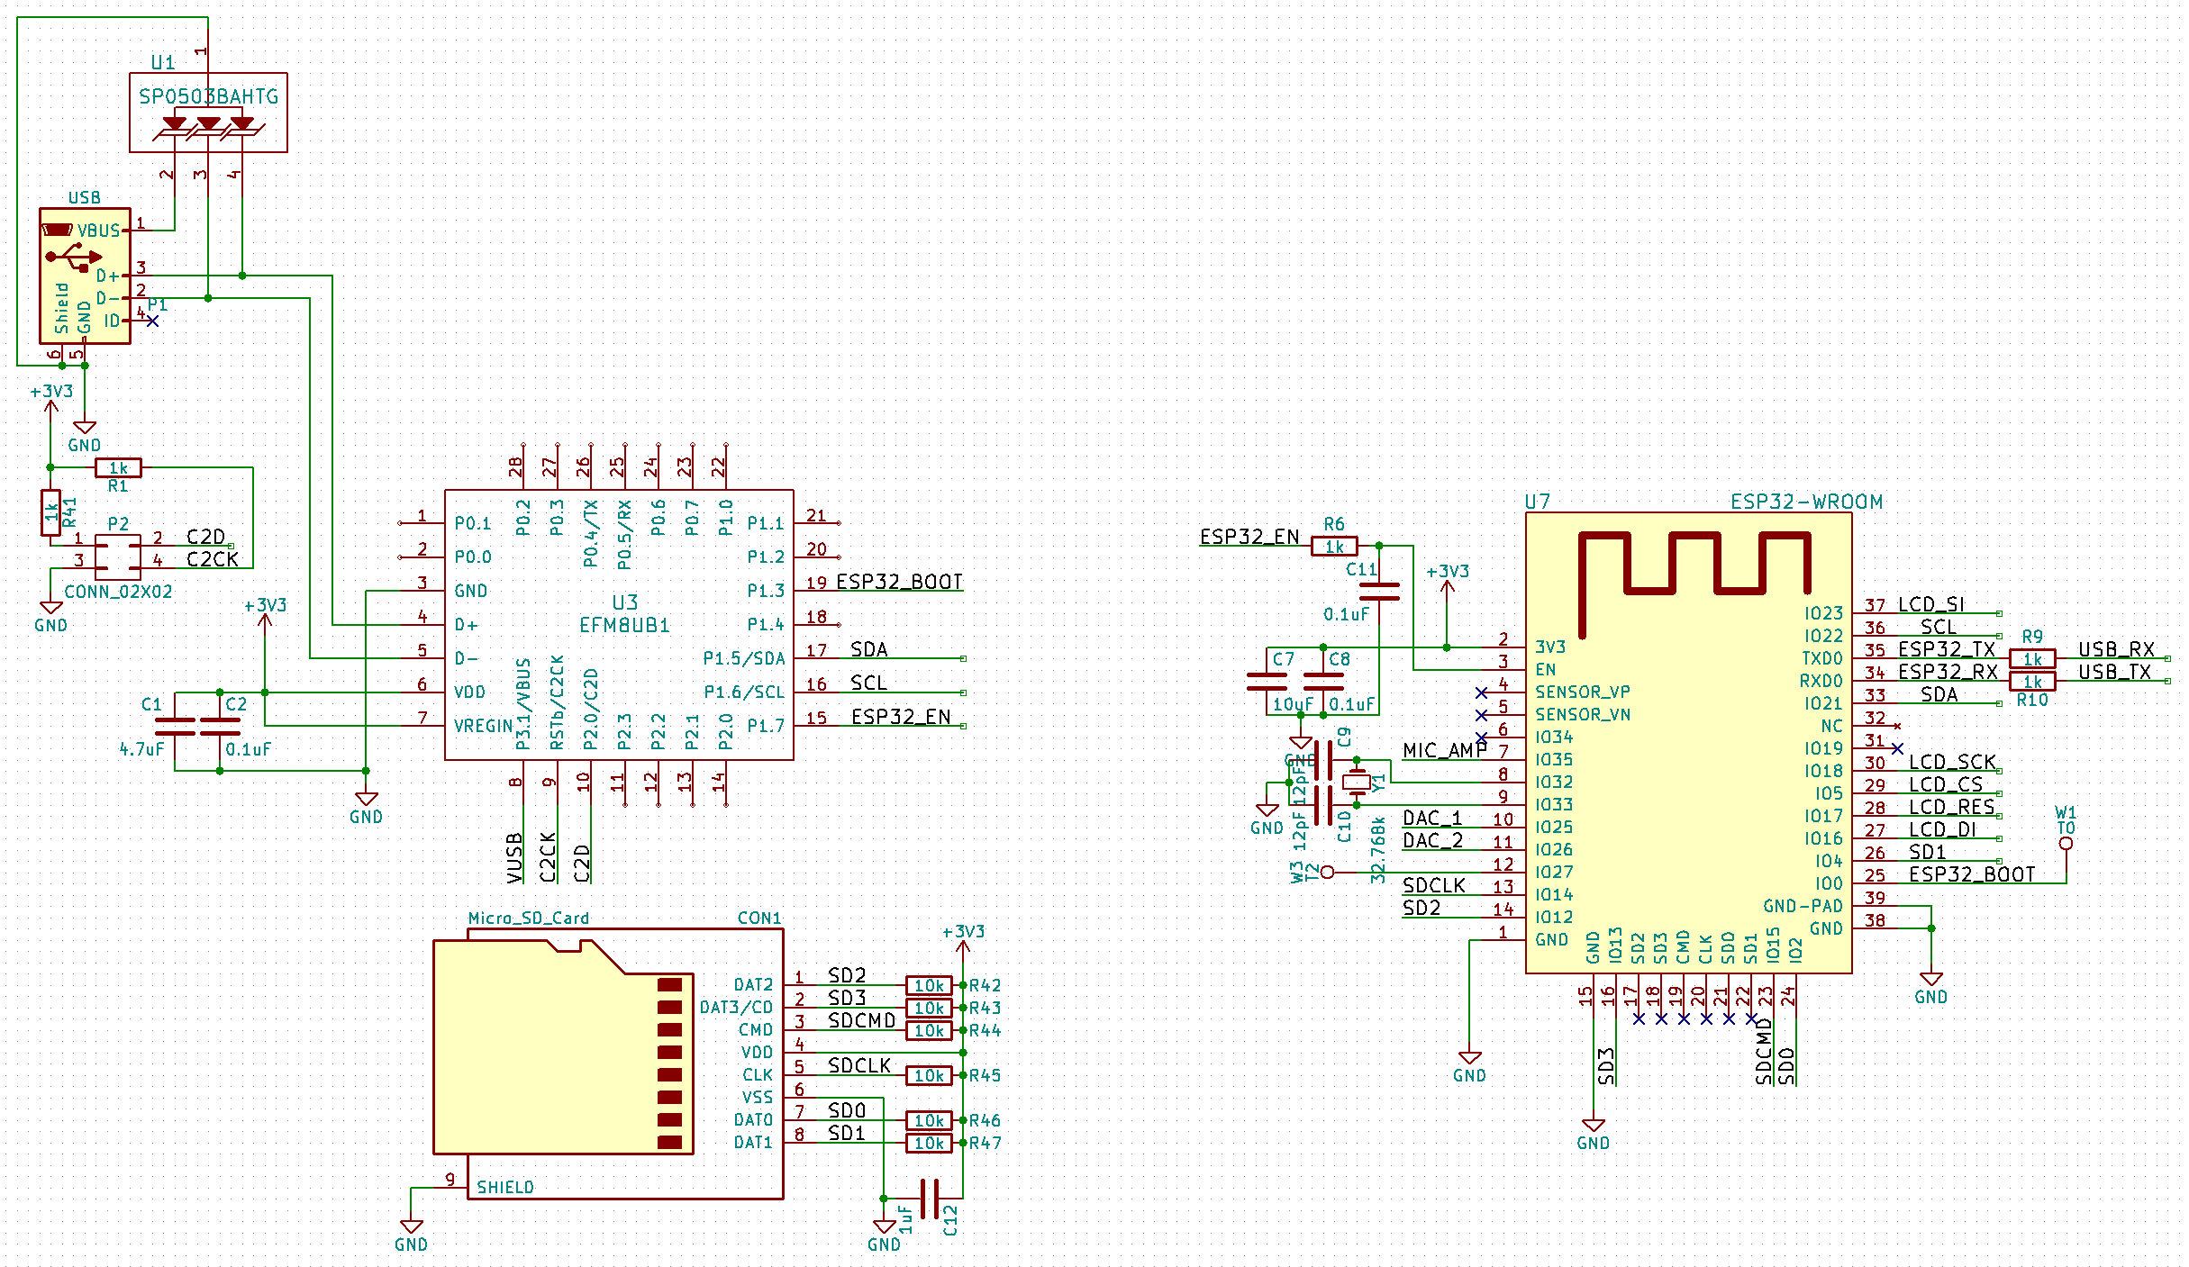Click the DAC_1 net label
The width and height of the screenshot is (2189, 1267).
pyautogui.click(x=1433, y=818)
